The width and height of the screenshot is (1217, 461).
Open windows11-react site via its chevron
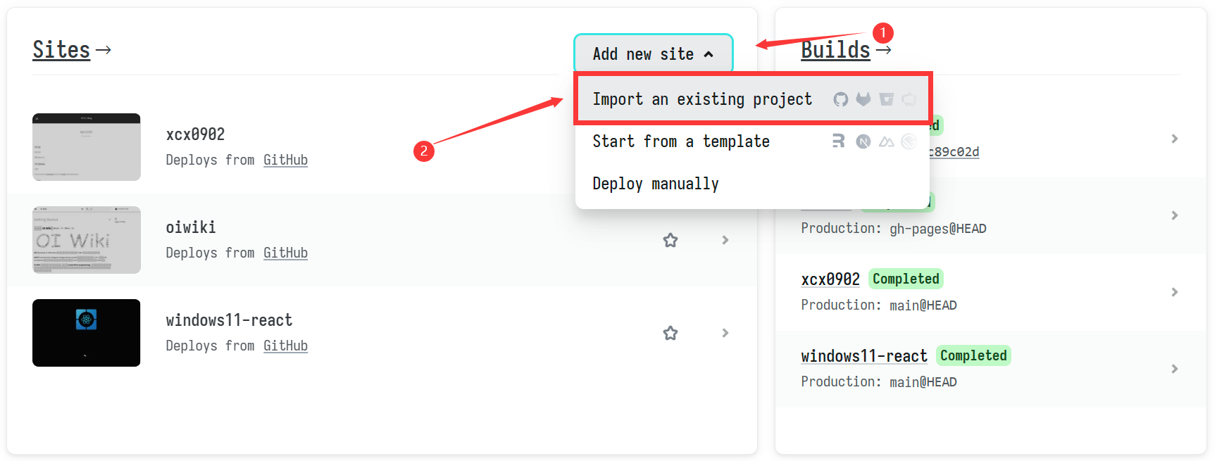(x=725, y=333)
